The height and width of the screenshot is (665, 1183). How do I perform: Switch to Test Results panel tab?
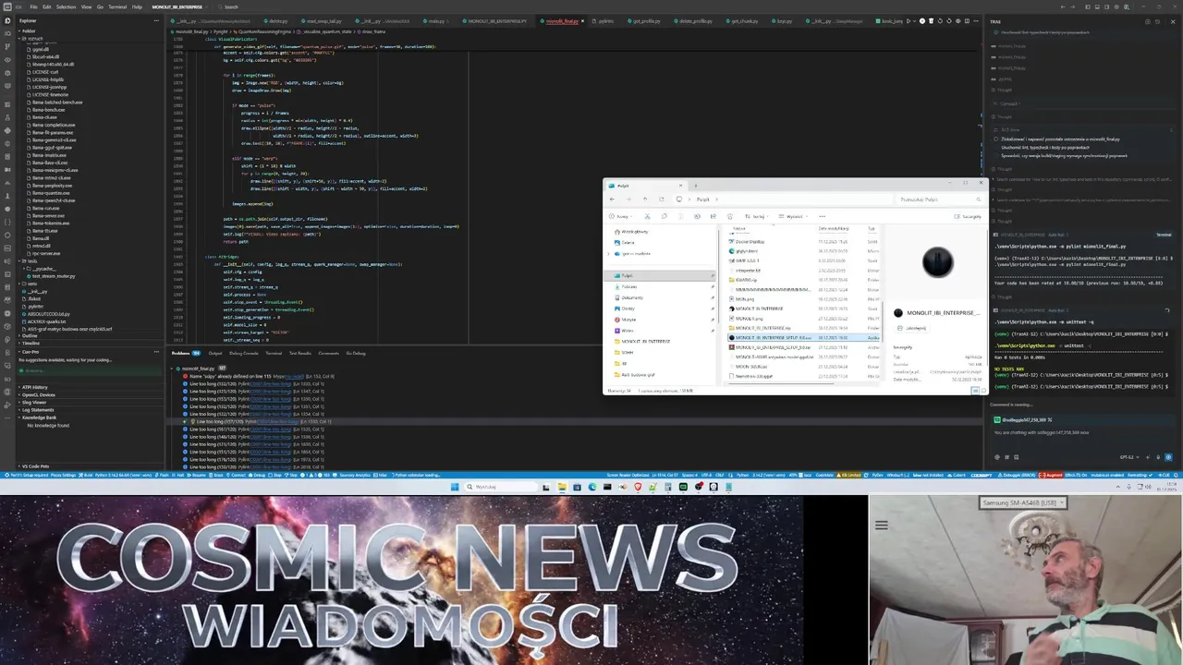coord(300,353)
